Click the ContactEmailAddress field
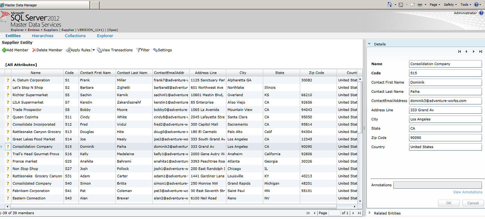485x219 pixels. click(x=445, y=101)
